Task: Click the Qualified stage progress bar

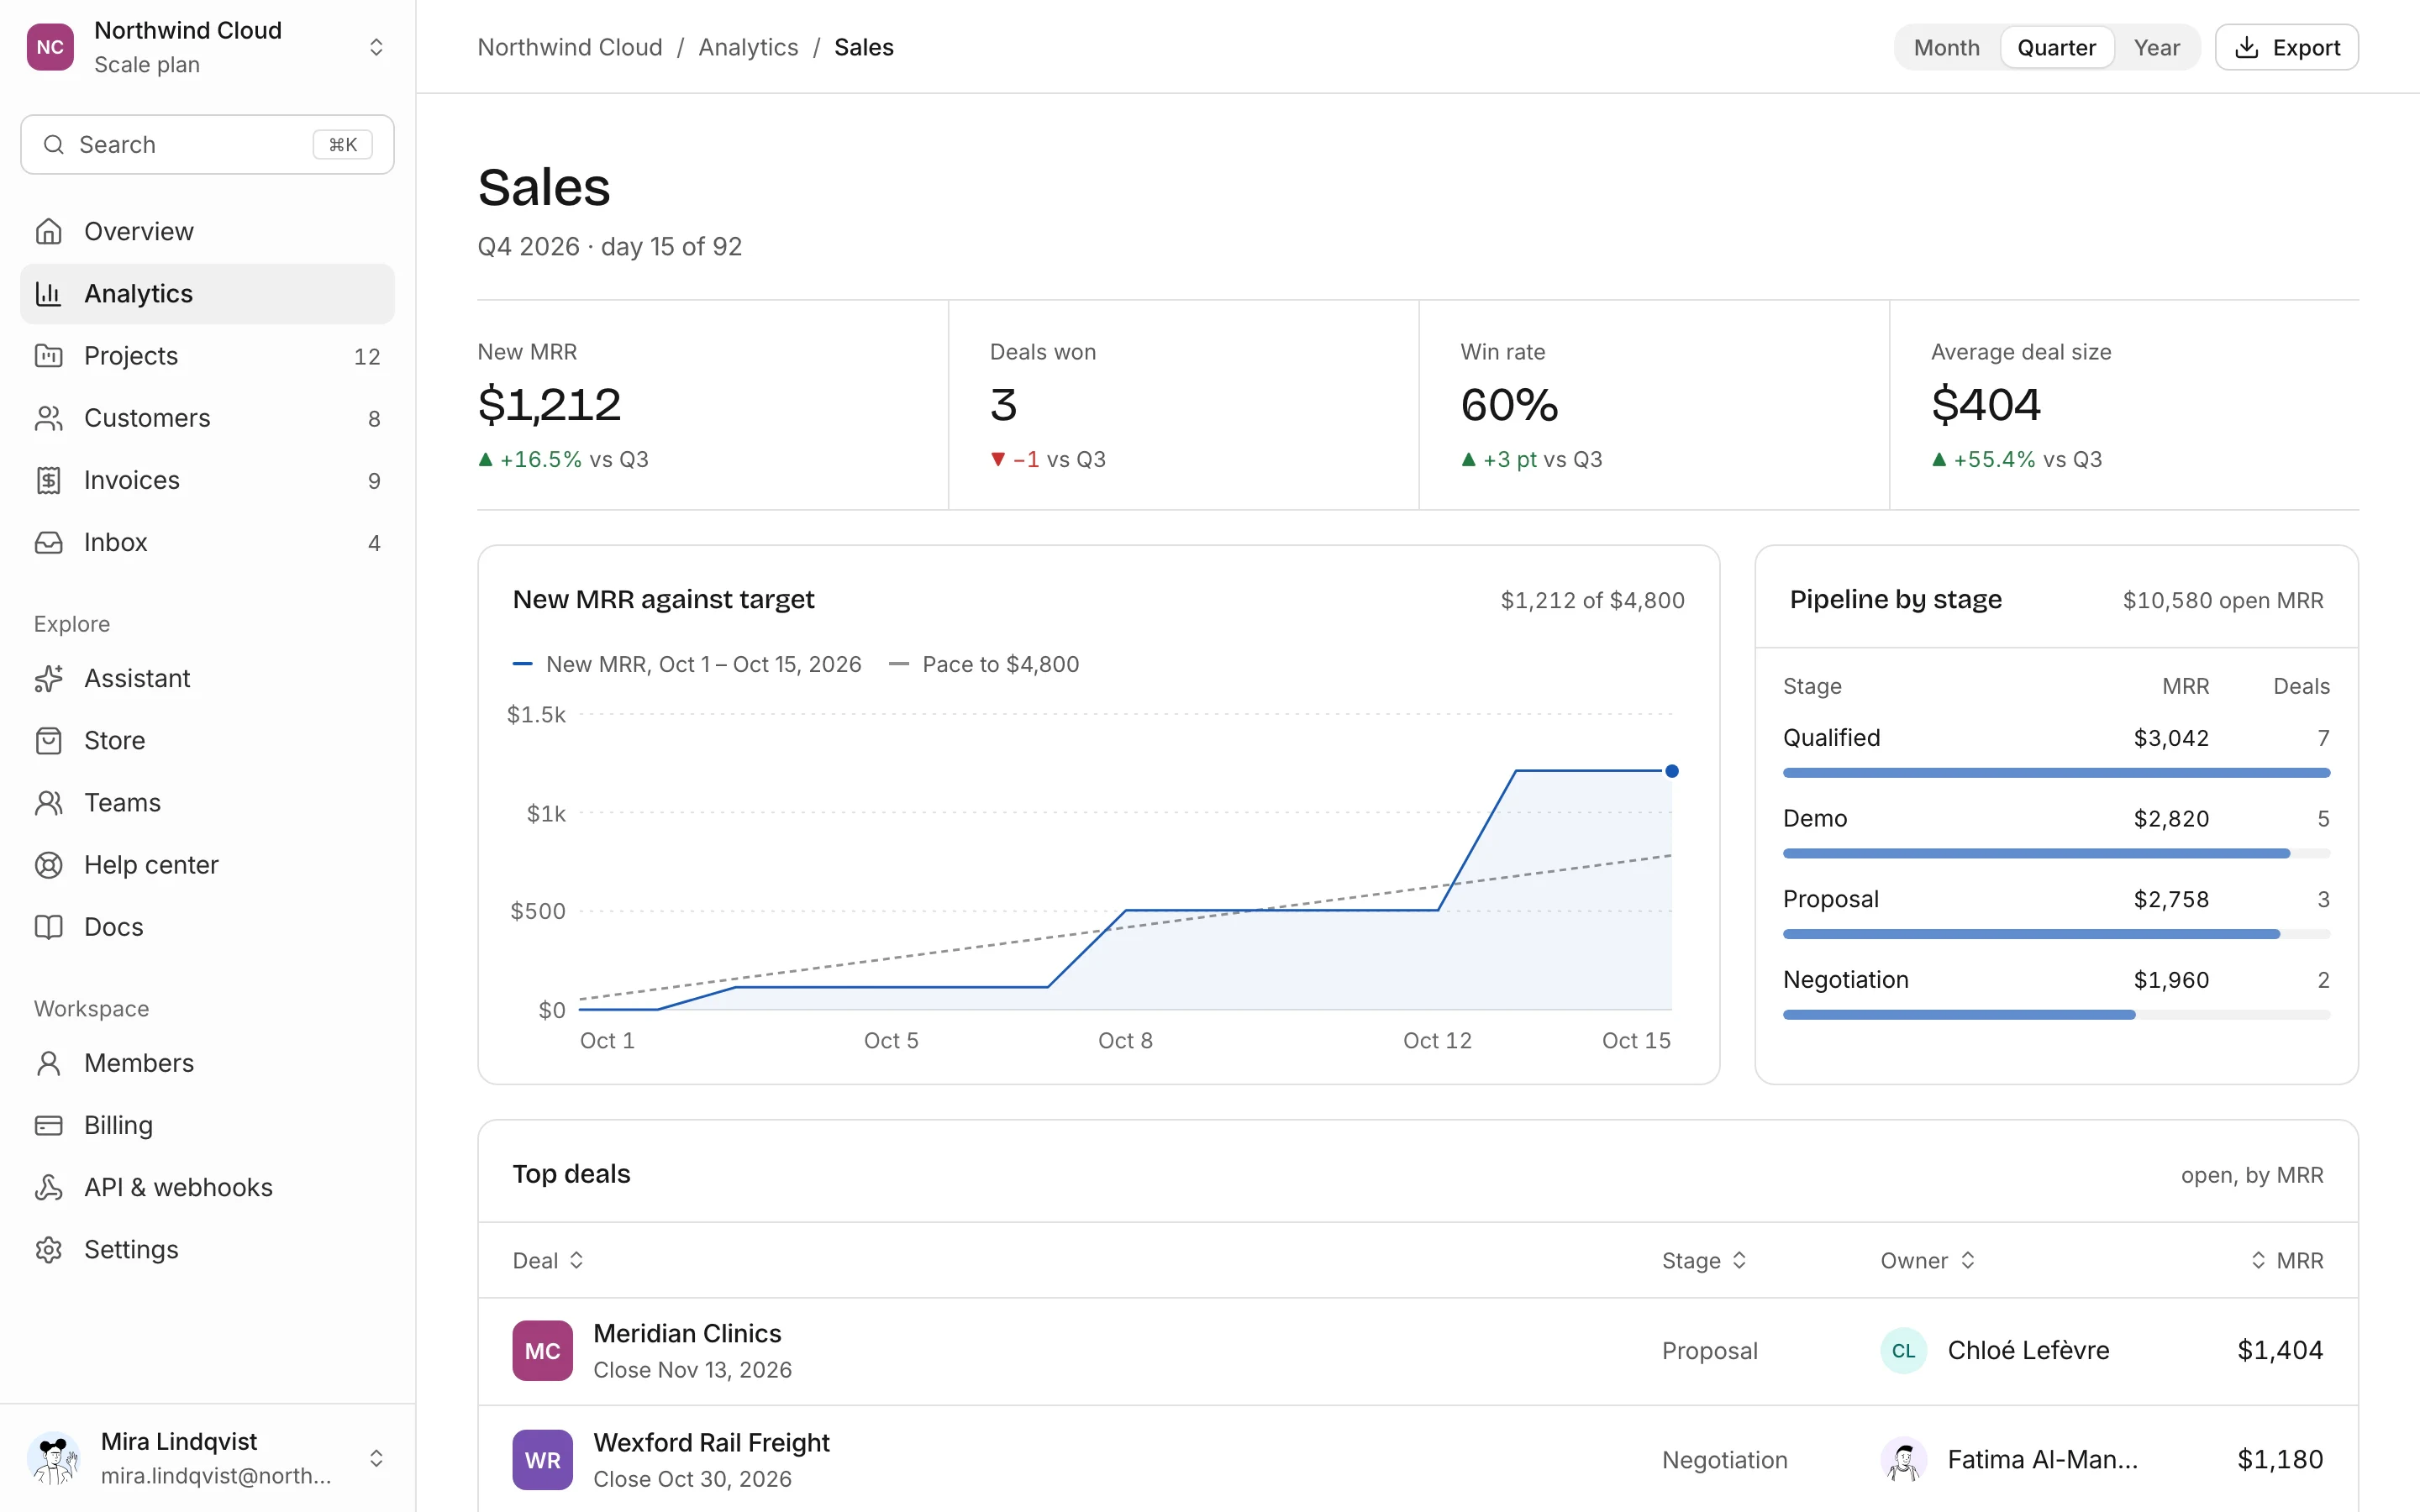Action: [2056, 773]
